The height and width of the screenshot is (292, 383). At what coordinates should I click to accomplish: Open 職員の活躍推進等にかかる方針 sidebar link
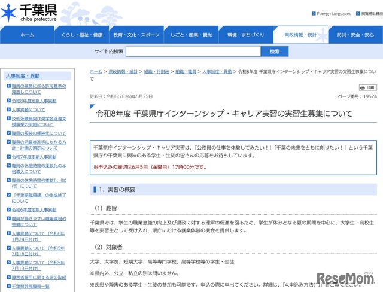[39, 145]
